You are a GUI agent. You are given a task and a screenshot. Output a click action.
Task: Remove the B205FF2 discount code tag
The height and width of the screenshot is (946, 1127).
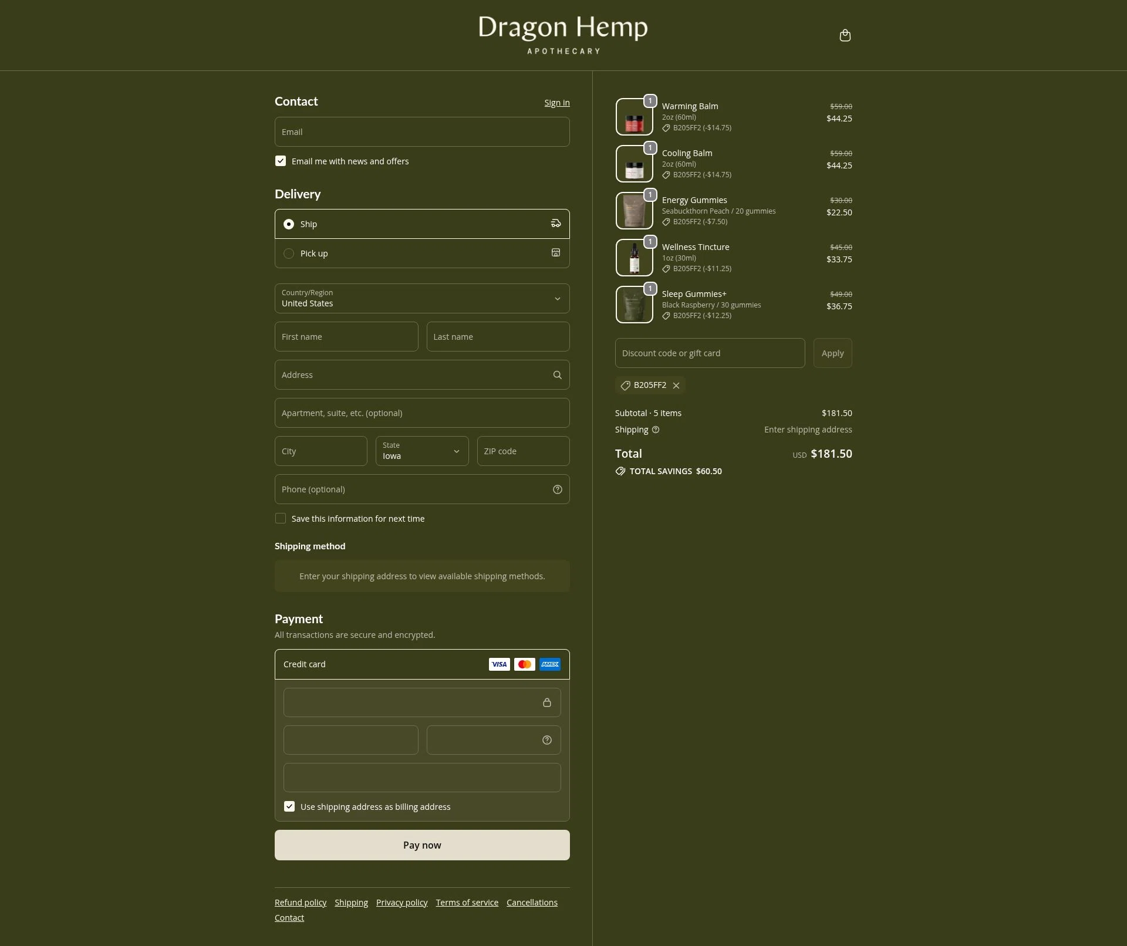point(676,386)
